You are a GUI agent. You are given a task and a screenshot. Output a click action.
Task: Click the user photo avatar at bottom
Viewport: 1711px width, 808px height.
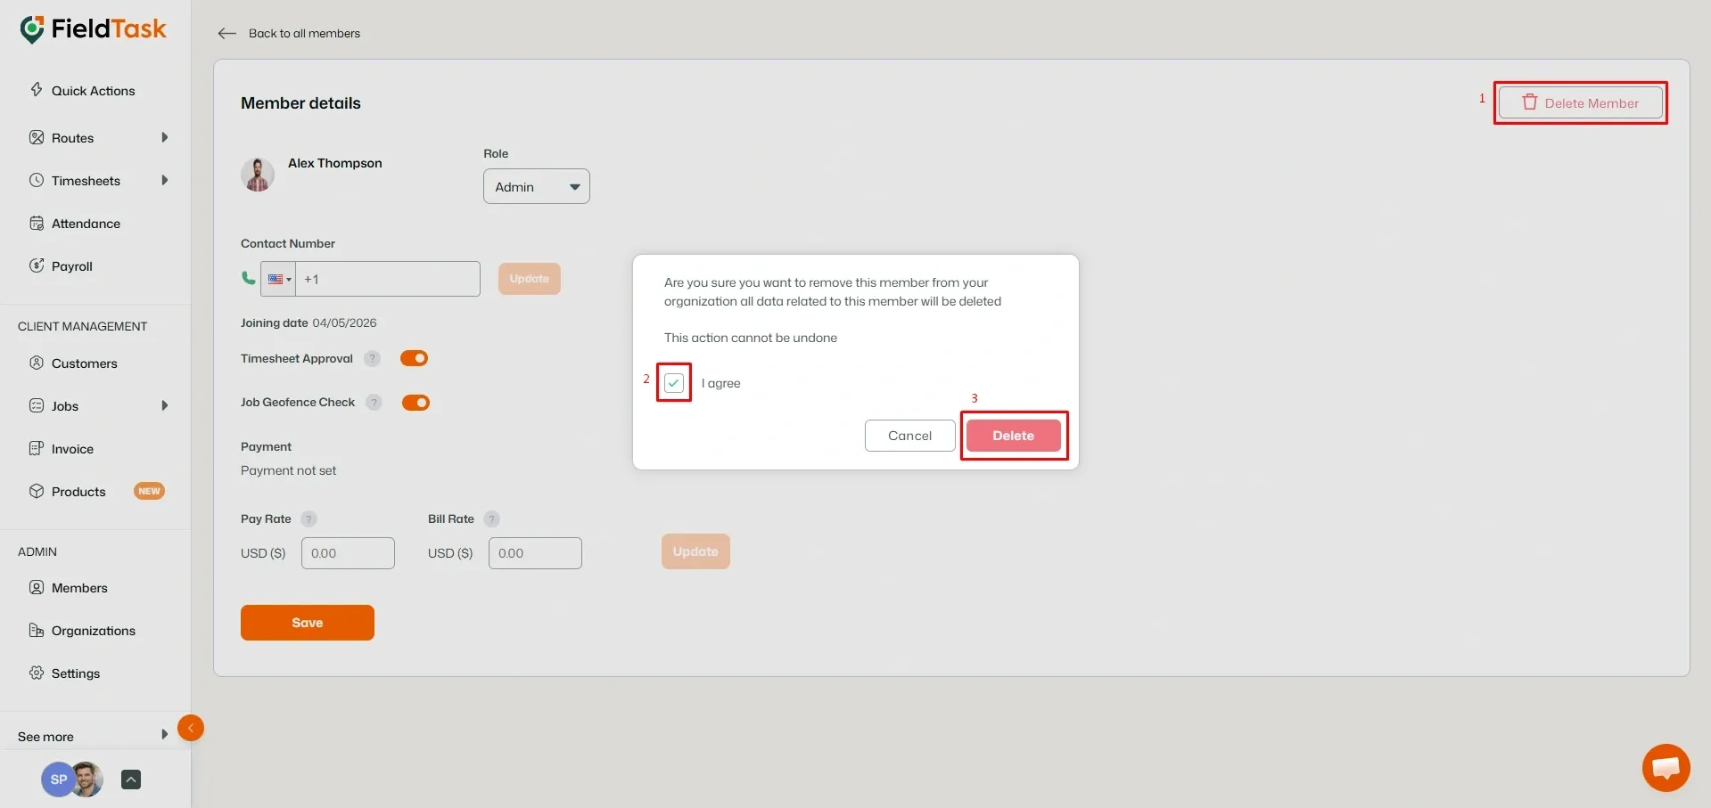[x=86, y=779]
